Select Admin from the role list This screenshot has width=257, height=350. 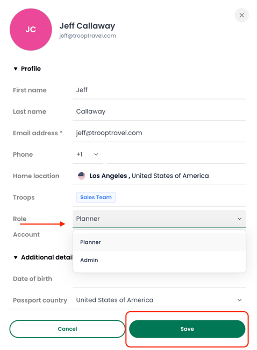coord(159,260)
